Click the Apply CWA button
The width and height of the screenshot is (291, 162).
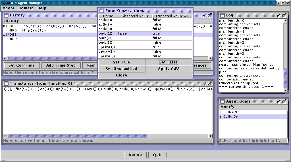click(x=169, y=69)
